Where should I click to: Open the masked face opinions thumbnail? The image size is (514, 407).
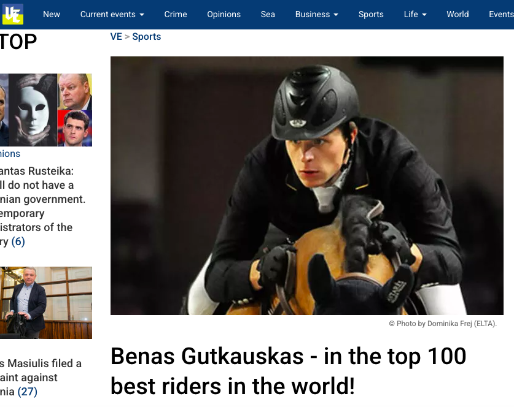(46, 110)
